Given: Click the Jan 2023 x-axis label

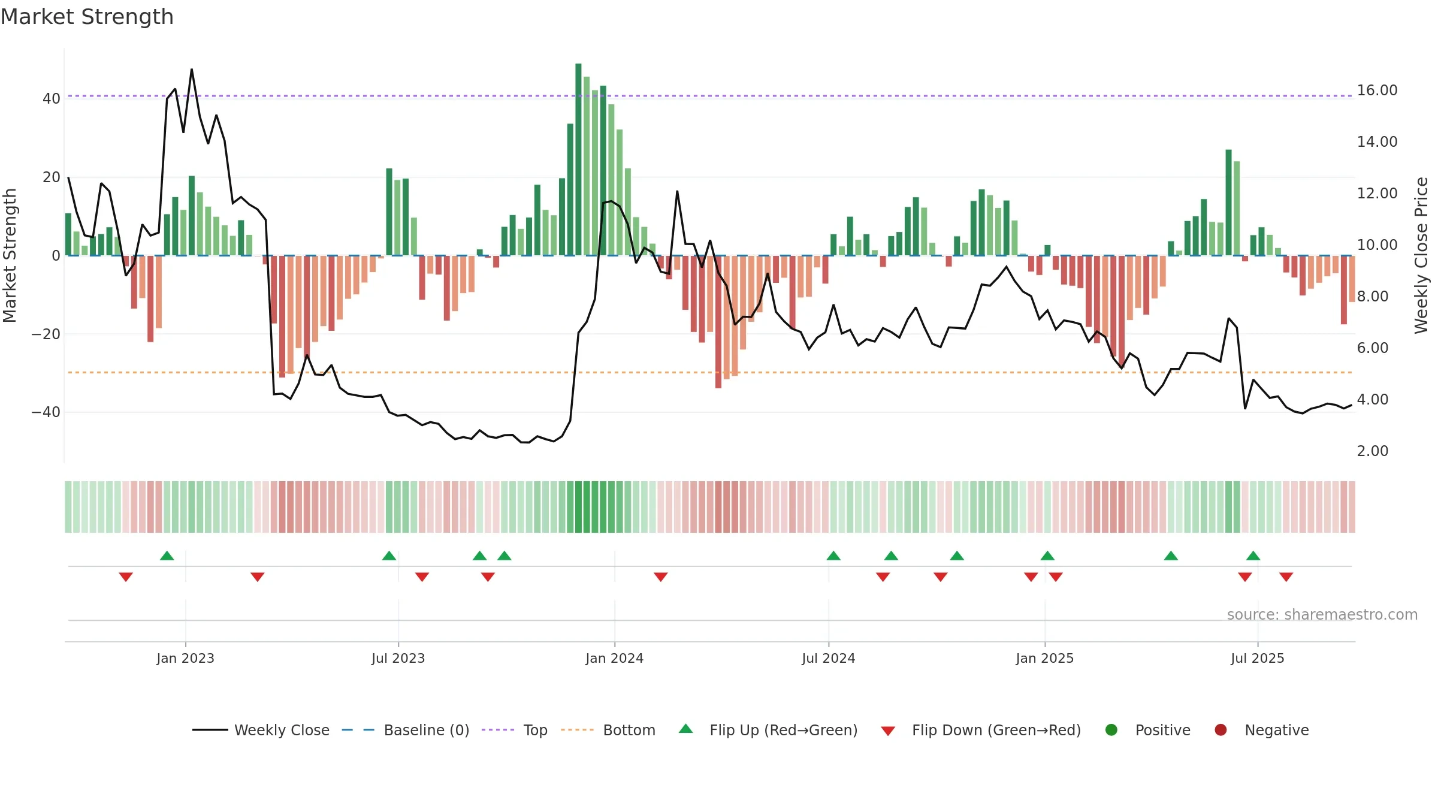Looking at the screenshot, I should (186, 658).
